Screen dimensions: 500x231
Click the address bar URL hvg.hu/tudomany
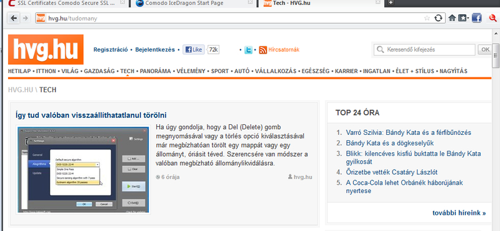tap(72, 19)
